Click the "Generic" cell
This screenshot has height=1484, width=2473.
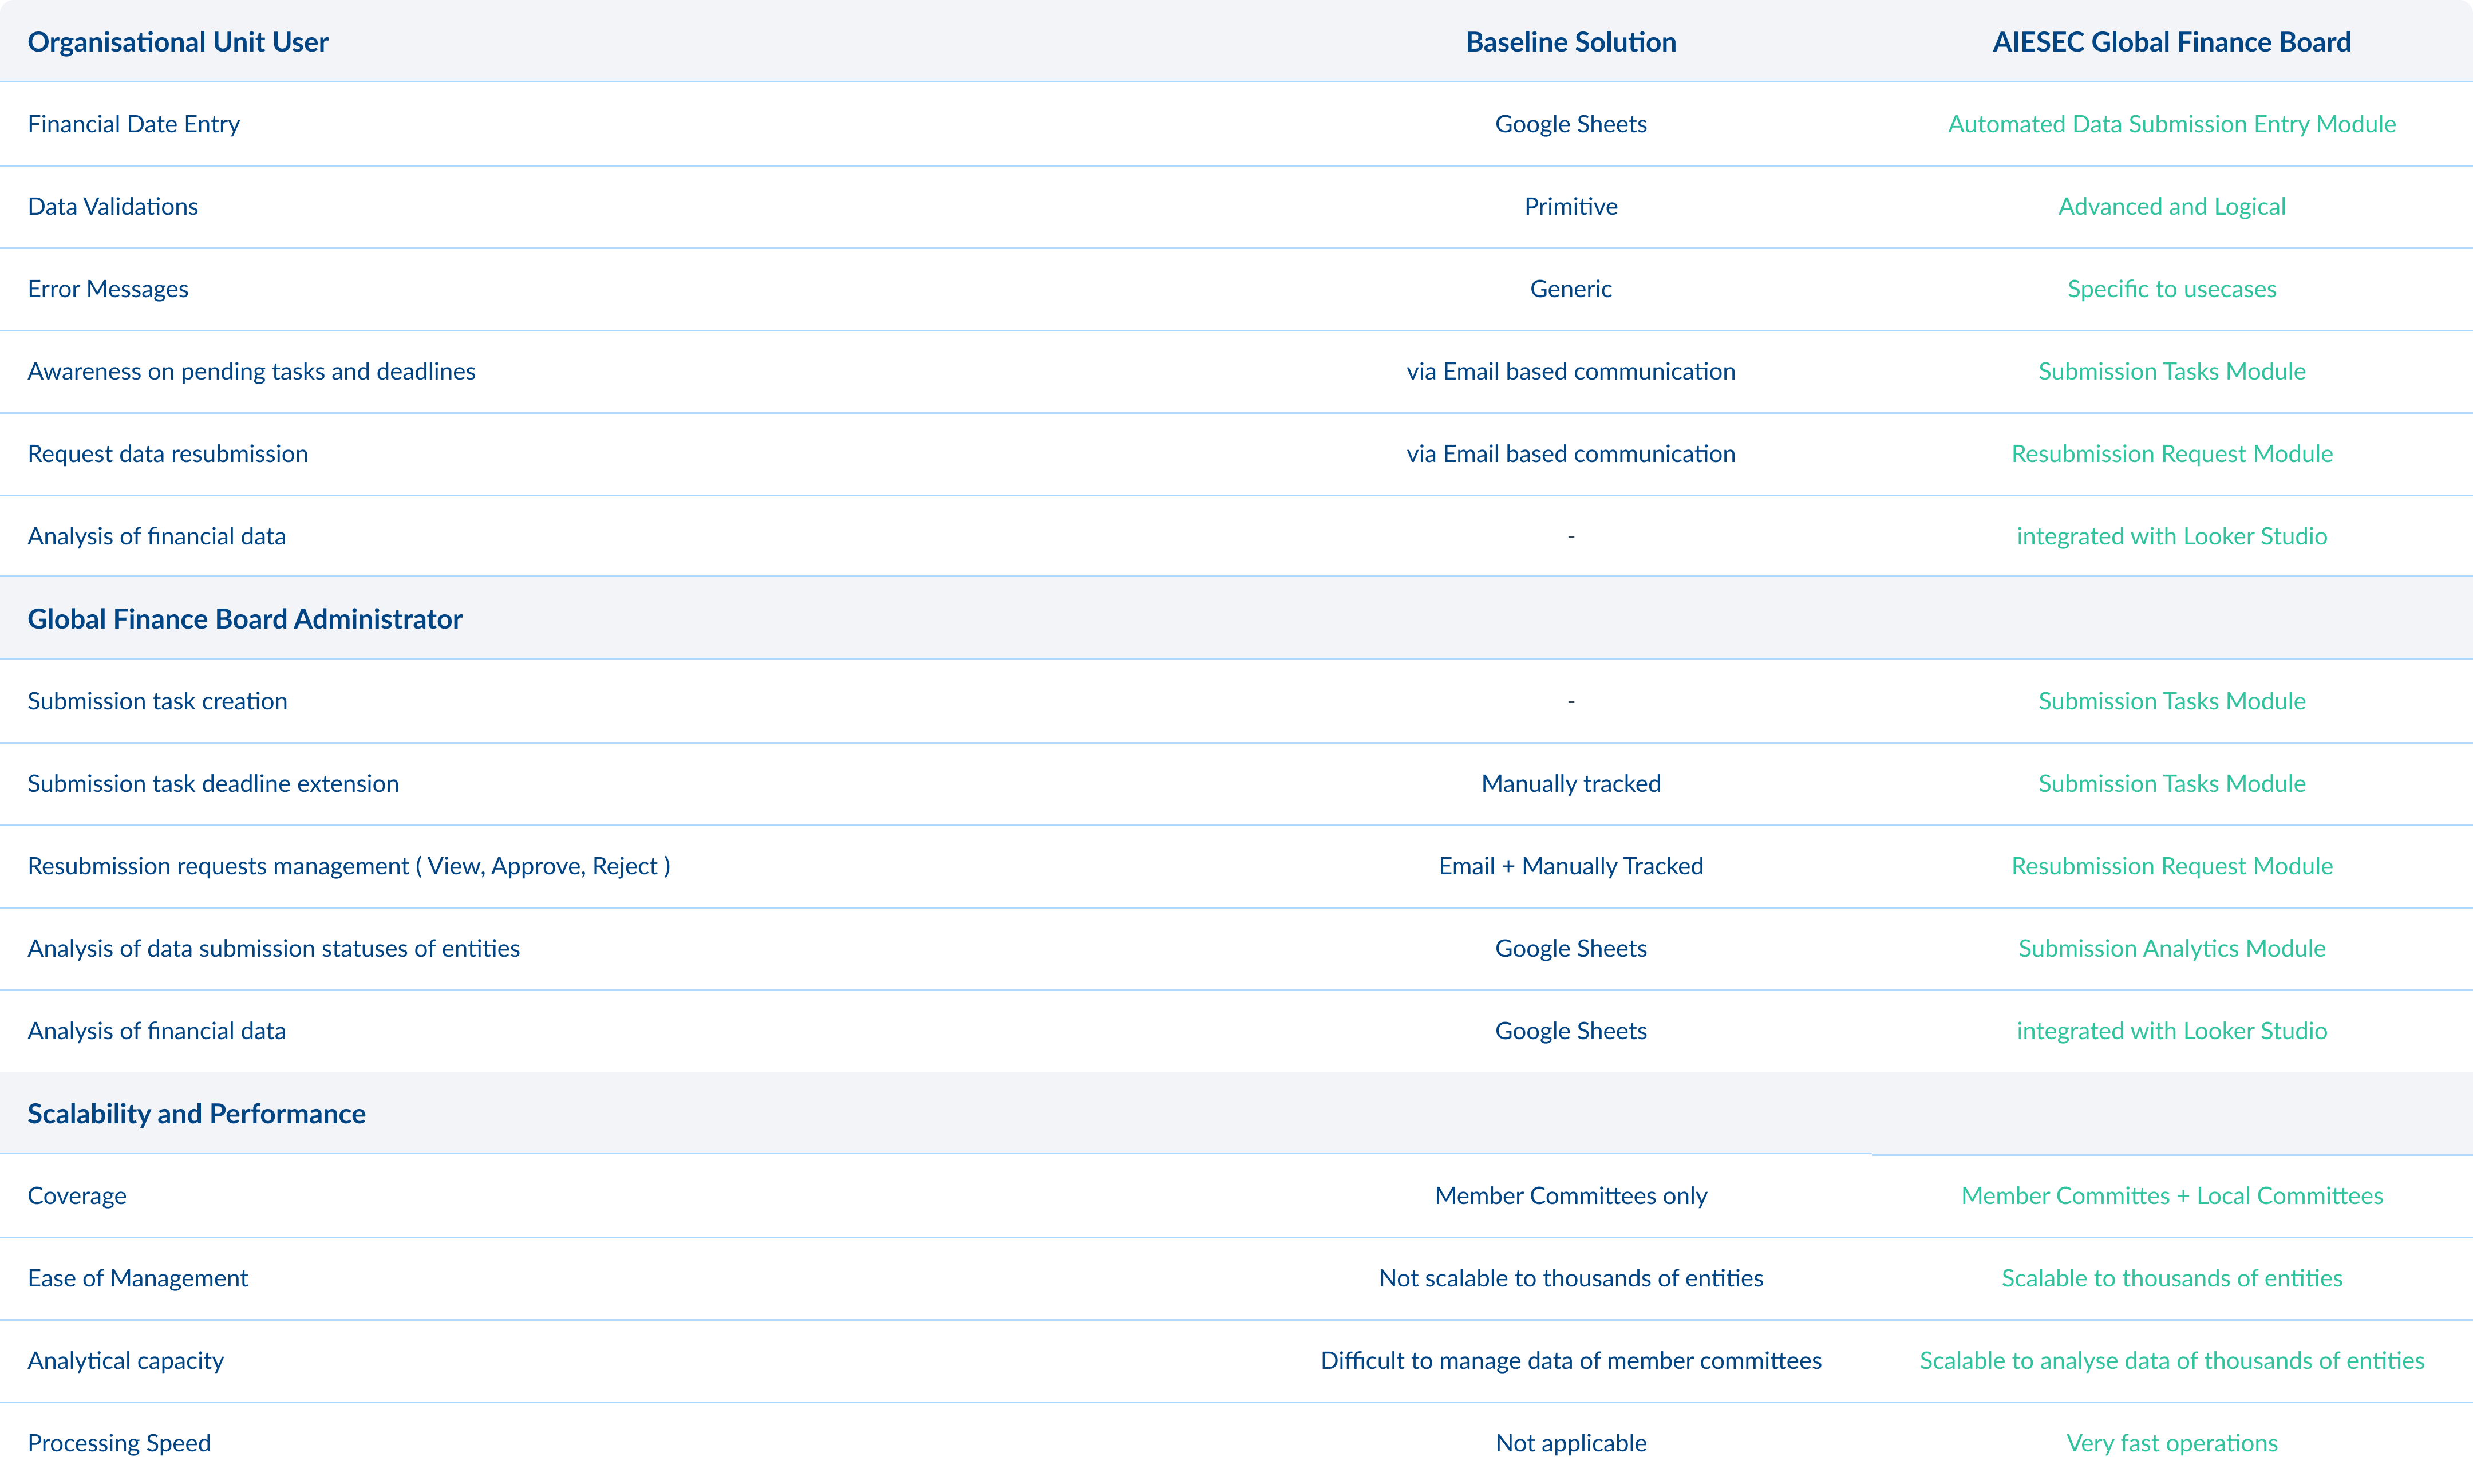pos(1570,289)
